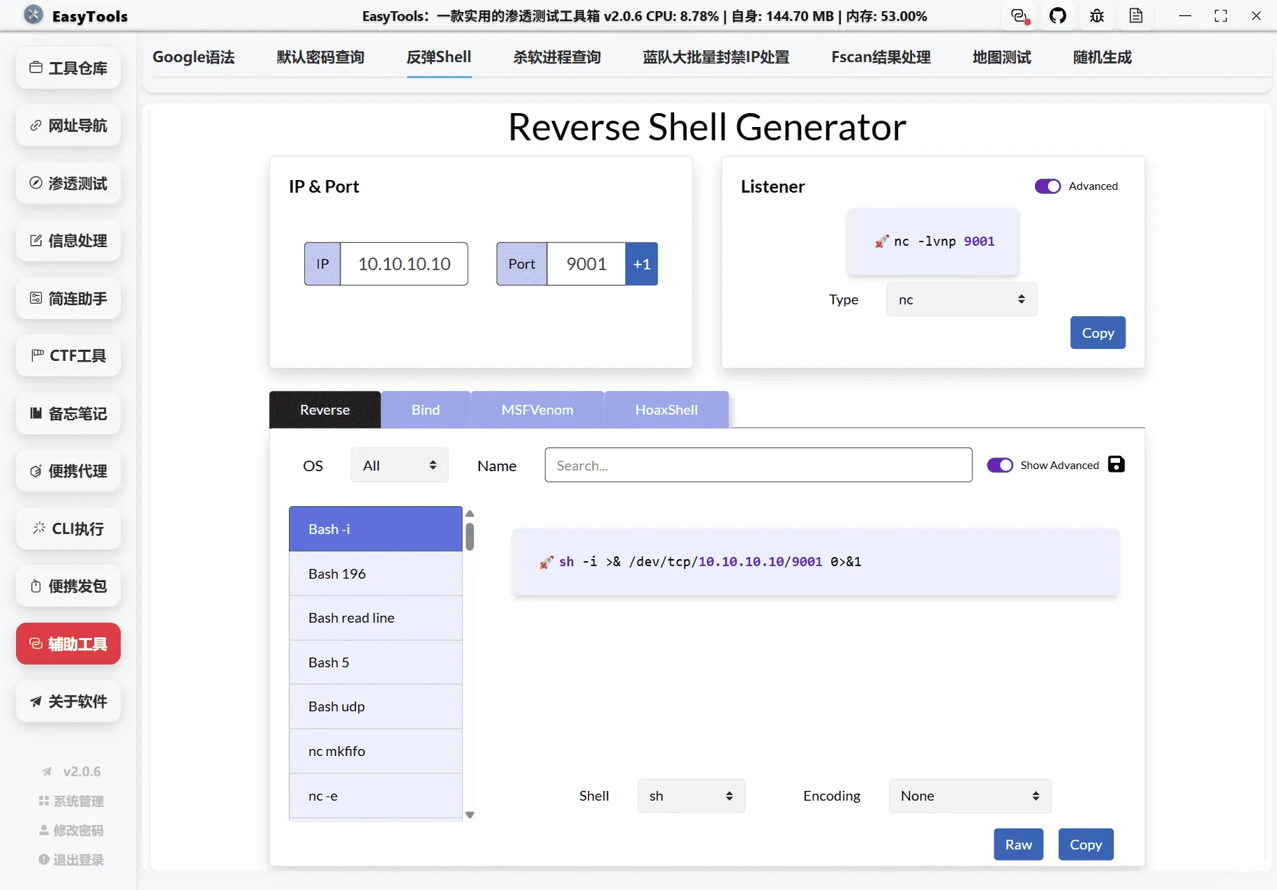Disable the Show Advanced toggle
Screen dimensions: 1277x890
point(1001,465)
